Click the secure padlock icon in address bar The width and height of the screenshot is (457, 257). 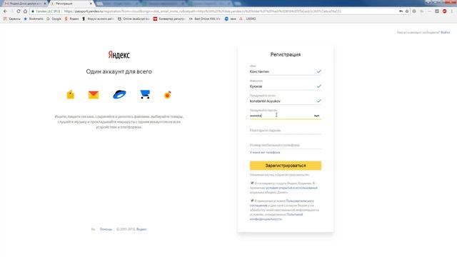[x=33, y=11]
